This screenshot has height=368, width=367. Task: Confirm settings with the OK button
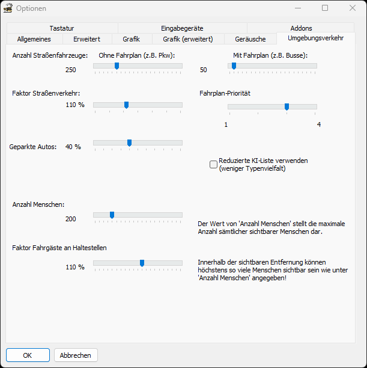[28, 355]
